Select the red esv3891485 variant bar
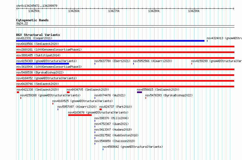 125,58
